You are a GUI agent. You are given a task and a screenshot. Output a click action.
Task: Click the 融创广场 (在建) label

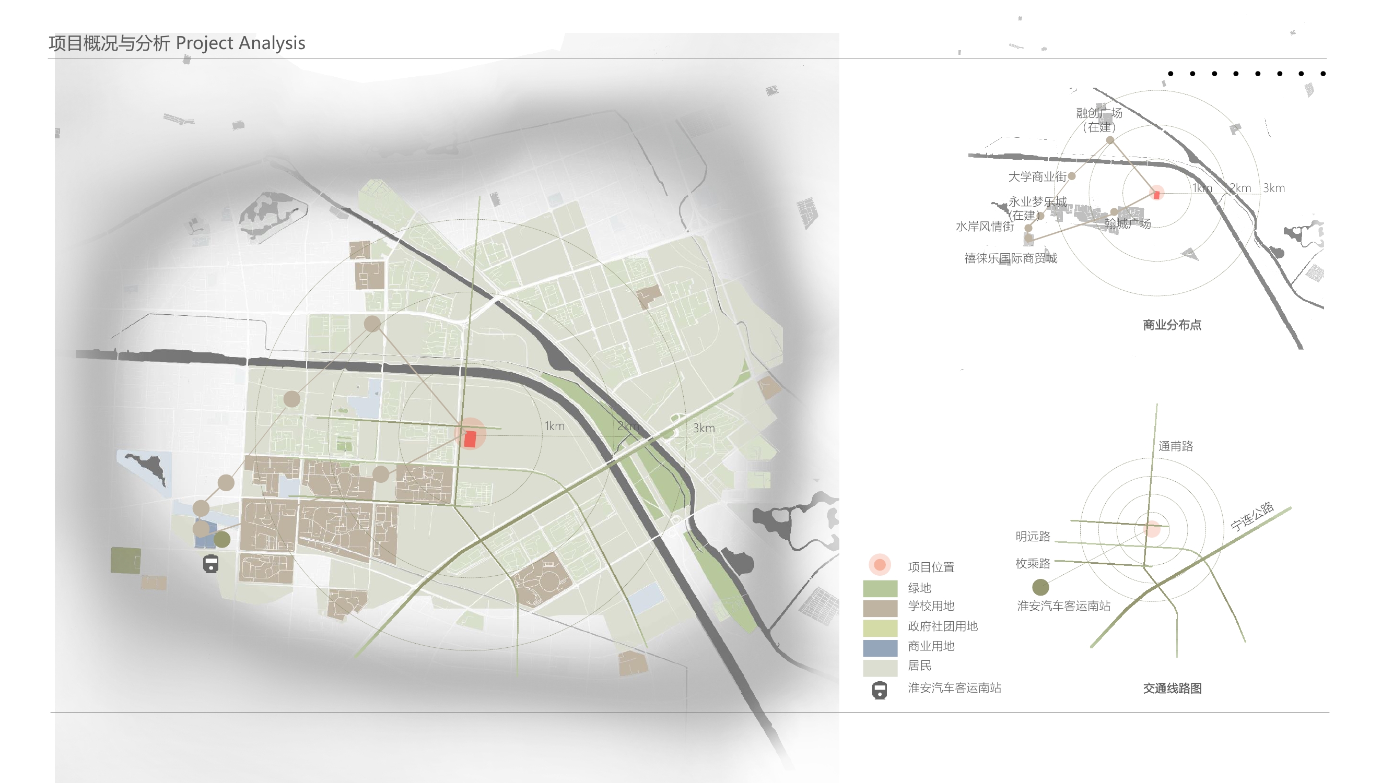pyautogui.click(x=1099, y=120)
